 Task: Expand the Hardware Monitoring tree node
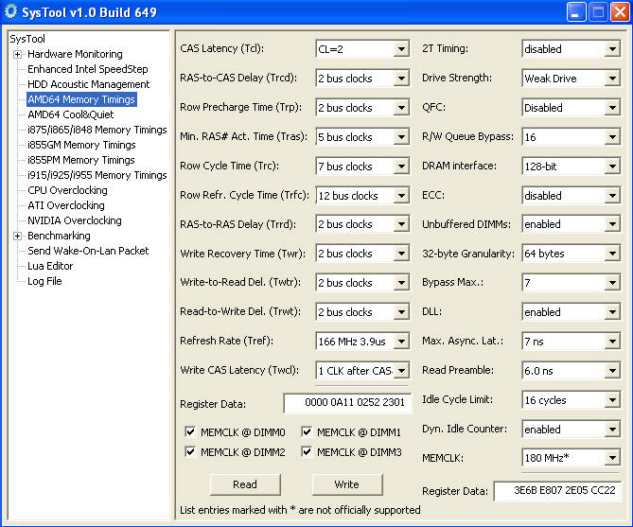(x=17, y=54)
